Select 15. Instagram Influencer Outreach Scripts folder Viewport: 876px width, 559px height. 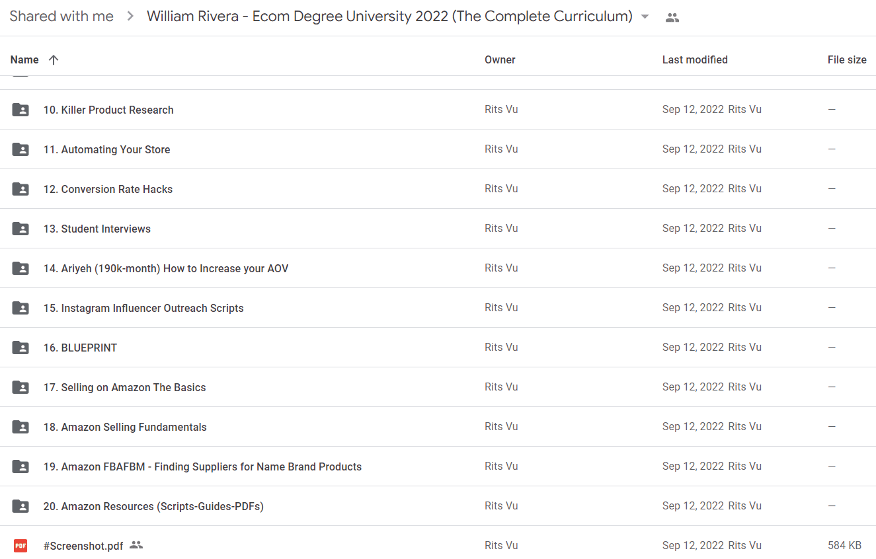click(143, 308)
